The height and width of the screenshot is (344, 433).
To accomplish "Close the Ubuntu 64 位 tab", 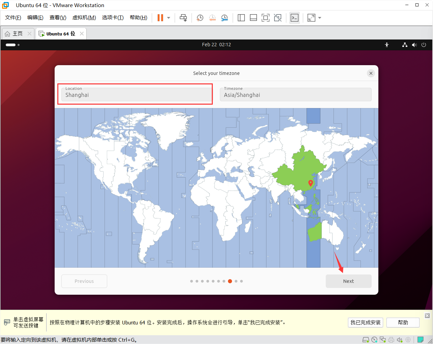I will coord(82,34).
